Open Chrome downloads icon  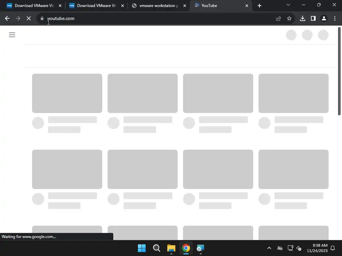(x=303, y=19)
